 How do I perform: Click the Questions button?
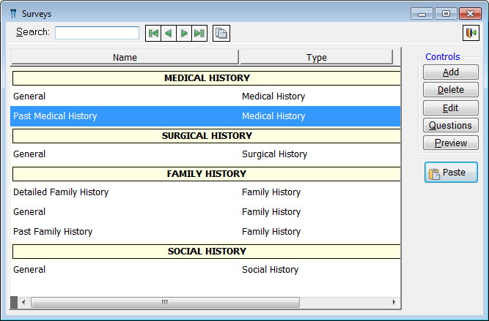tap(450, 125)
